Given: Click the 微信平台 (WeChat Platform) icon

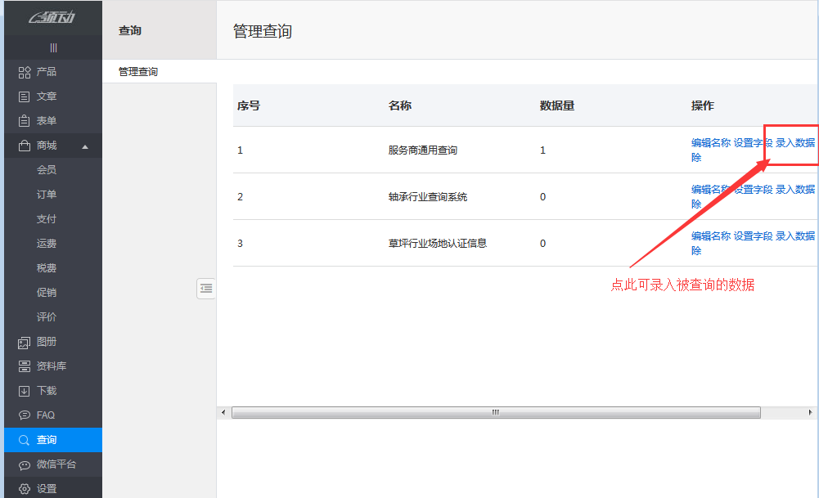Looking at the screenshot, I should 23,464.
